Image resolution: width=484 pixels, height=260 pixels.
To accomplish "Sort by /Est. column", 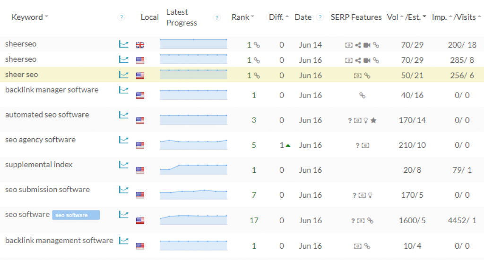I will coord(415,17).
